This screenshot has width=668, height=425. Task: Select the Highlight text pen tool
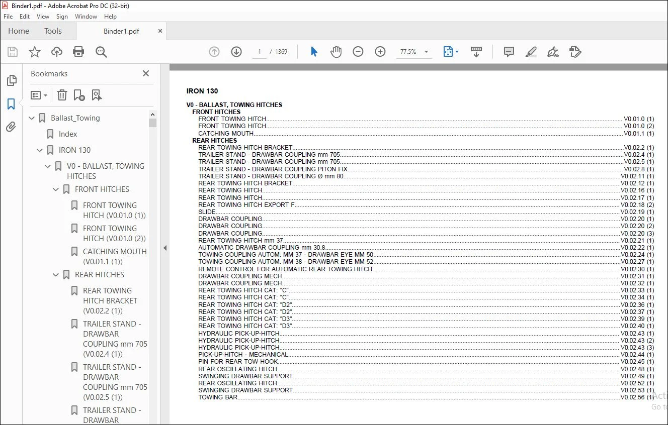[x=531, y=52]
